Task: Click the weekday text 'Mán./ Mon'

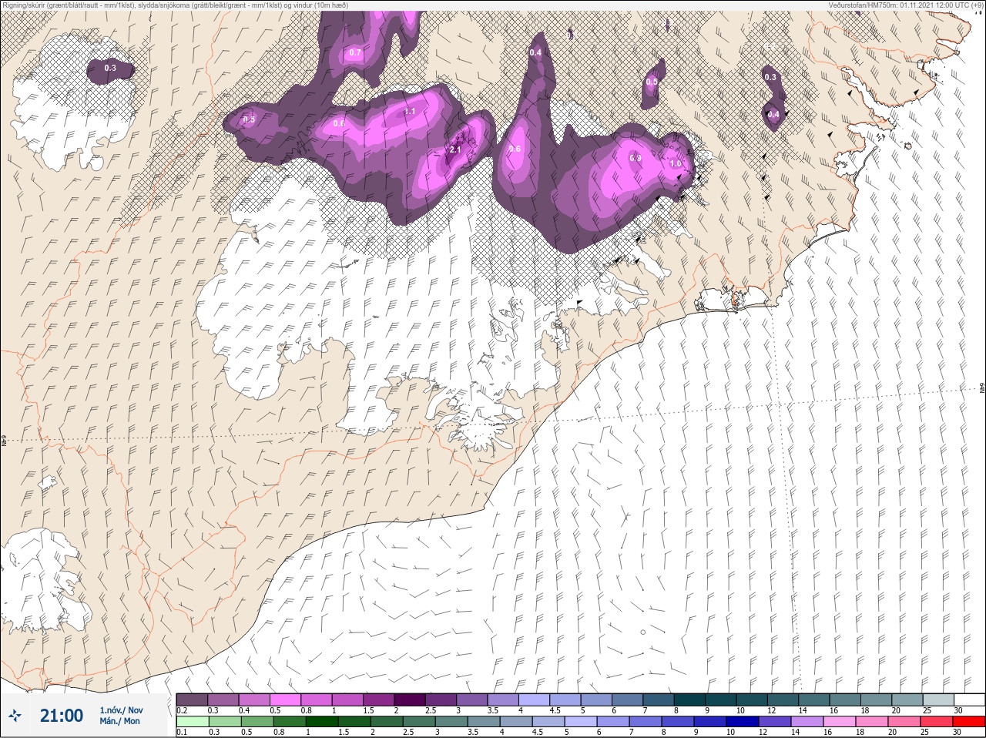Action: 119,721
